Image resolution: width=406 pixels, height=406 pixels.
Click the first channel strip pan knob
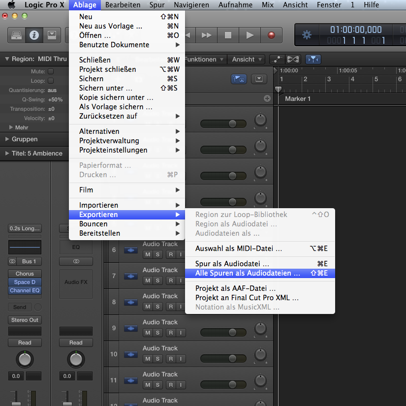[x=25, y=359]
